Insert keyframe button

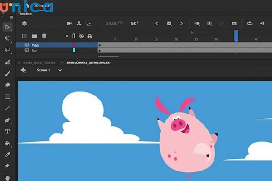(x=169, y=24)
